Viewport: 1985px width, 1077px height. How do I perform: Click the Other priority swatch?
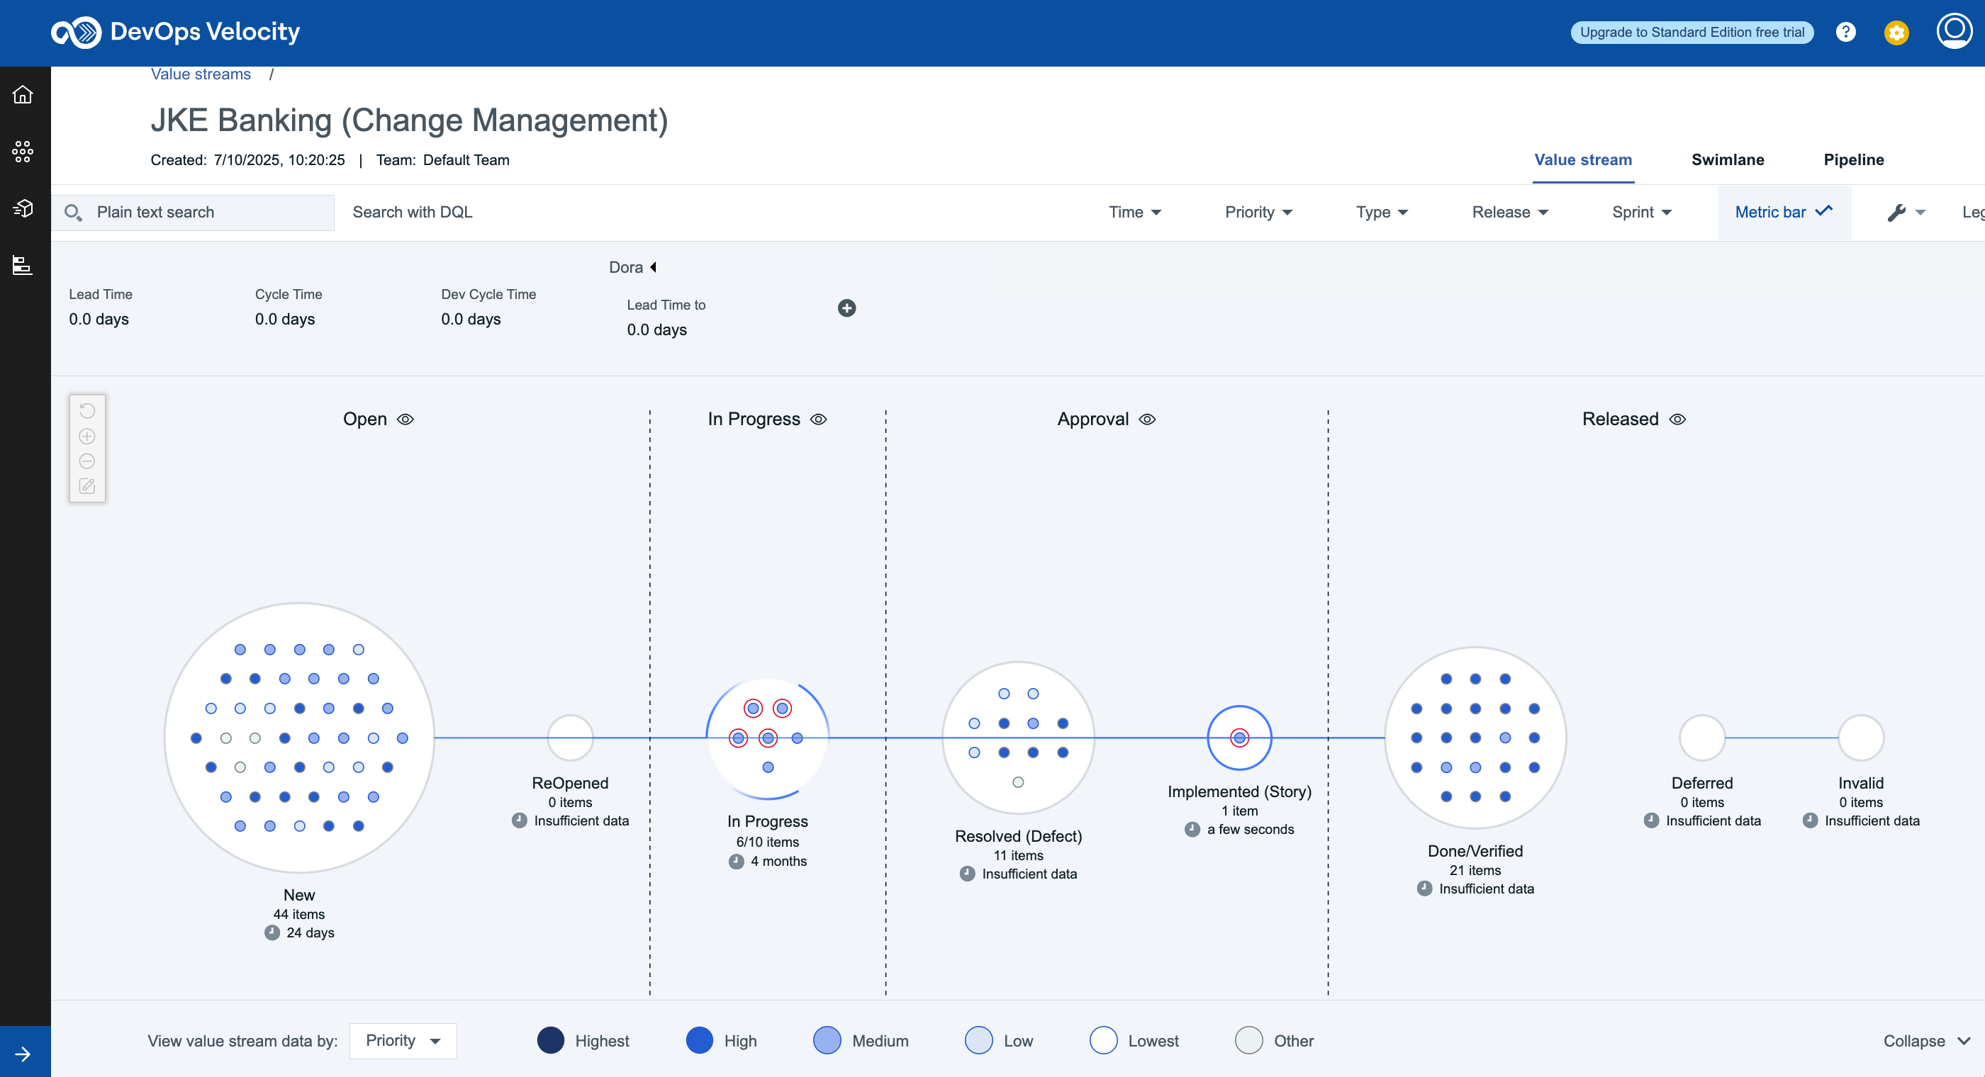[x=1249, y=1041]
